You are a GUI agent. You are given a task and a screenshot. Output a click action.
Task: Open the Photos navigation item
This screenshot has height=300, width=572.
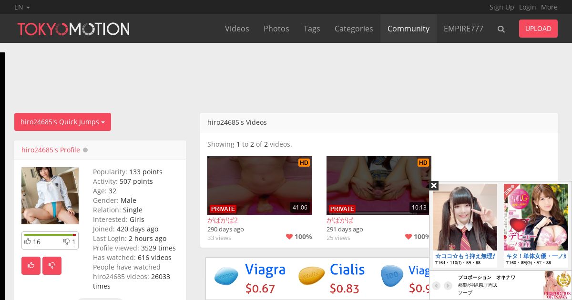(276, 29)
